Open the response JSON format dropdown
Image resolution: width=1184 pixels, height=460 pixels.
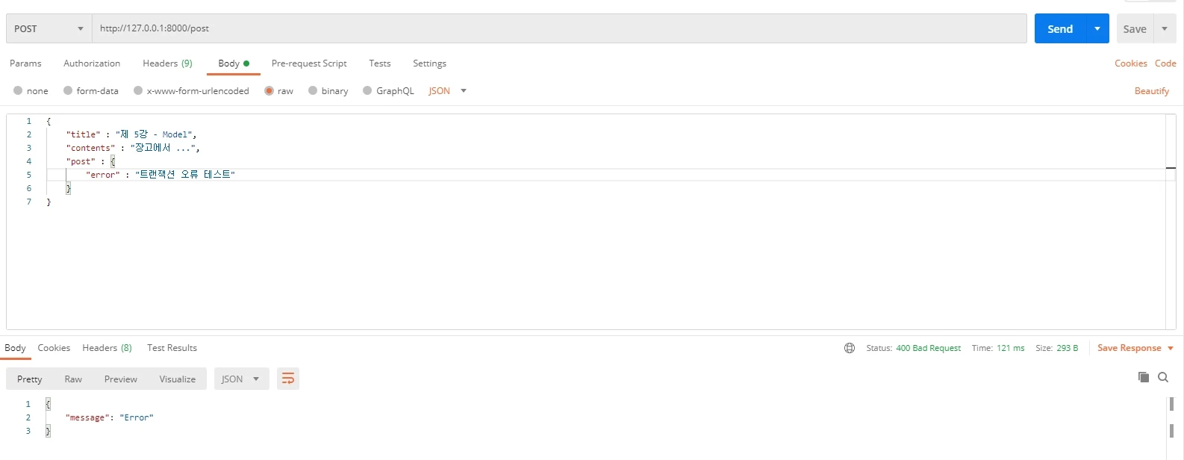(x=240, y=379)
